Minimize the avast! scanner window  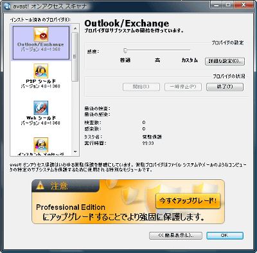click(x=216, y=5)
